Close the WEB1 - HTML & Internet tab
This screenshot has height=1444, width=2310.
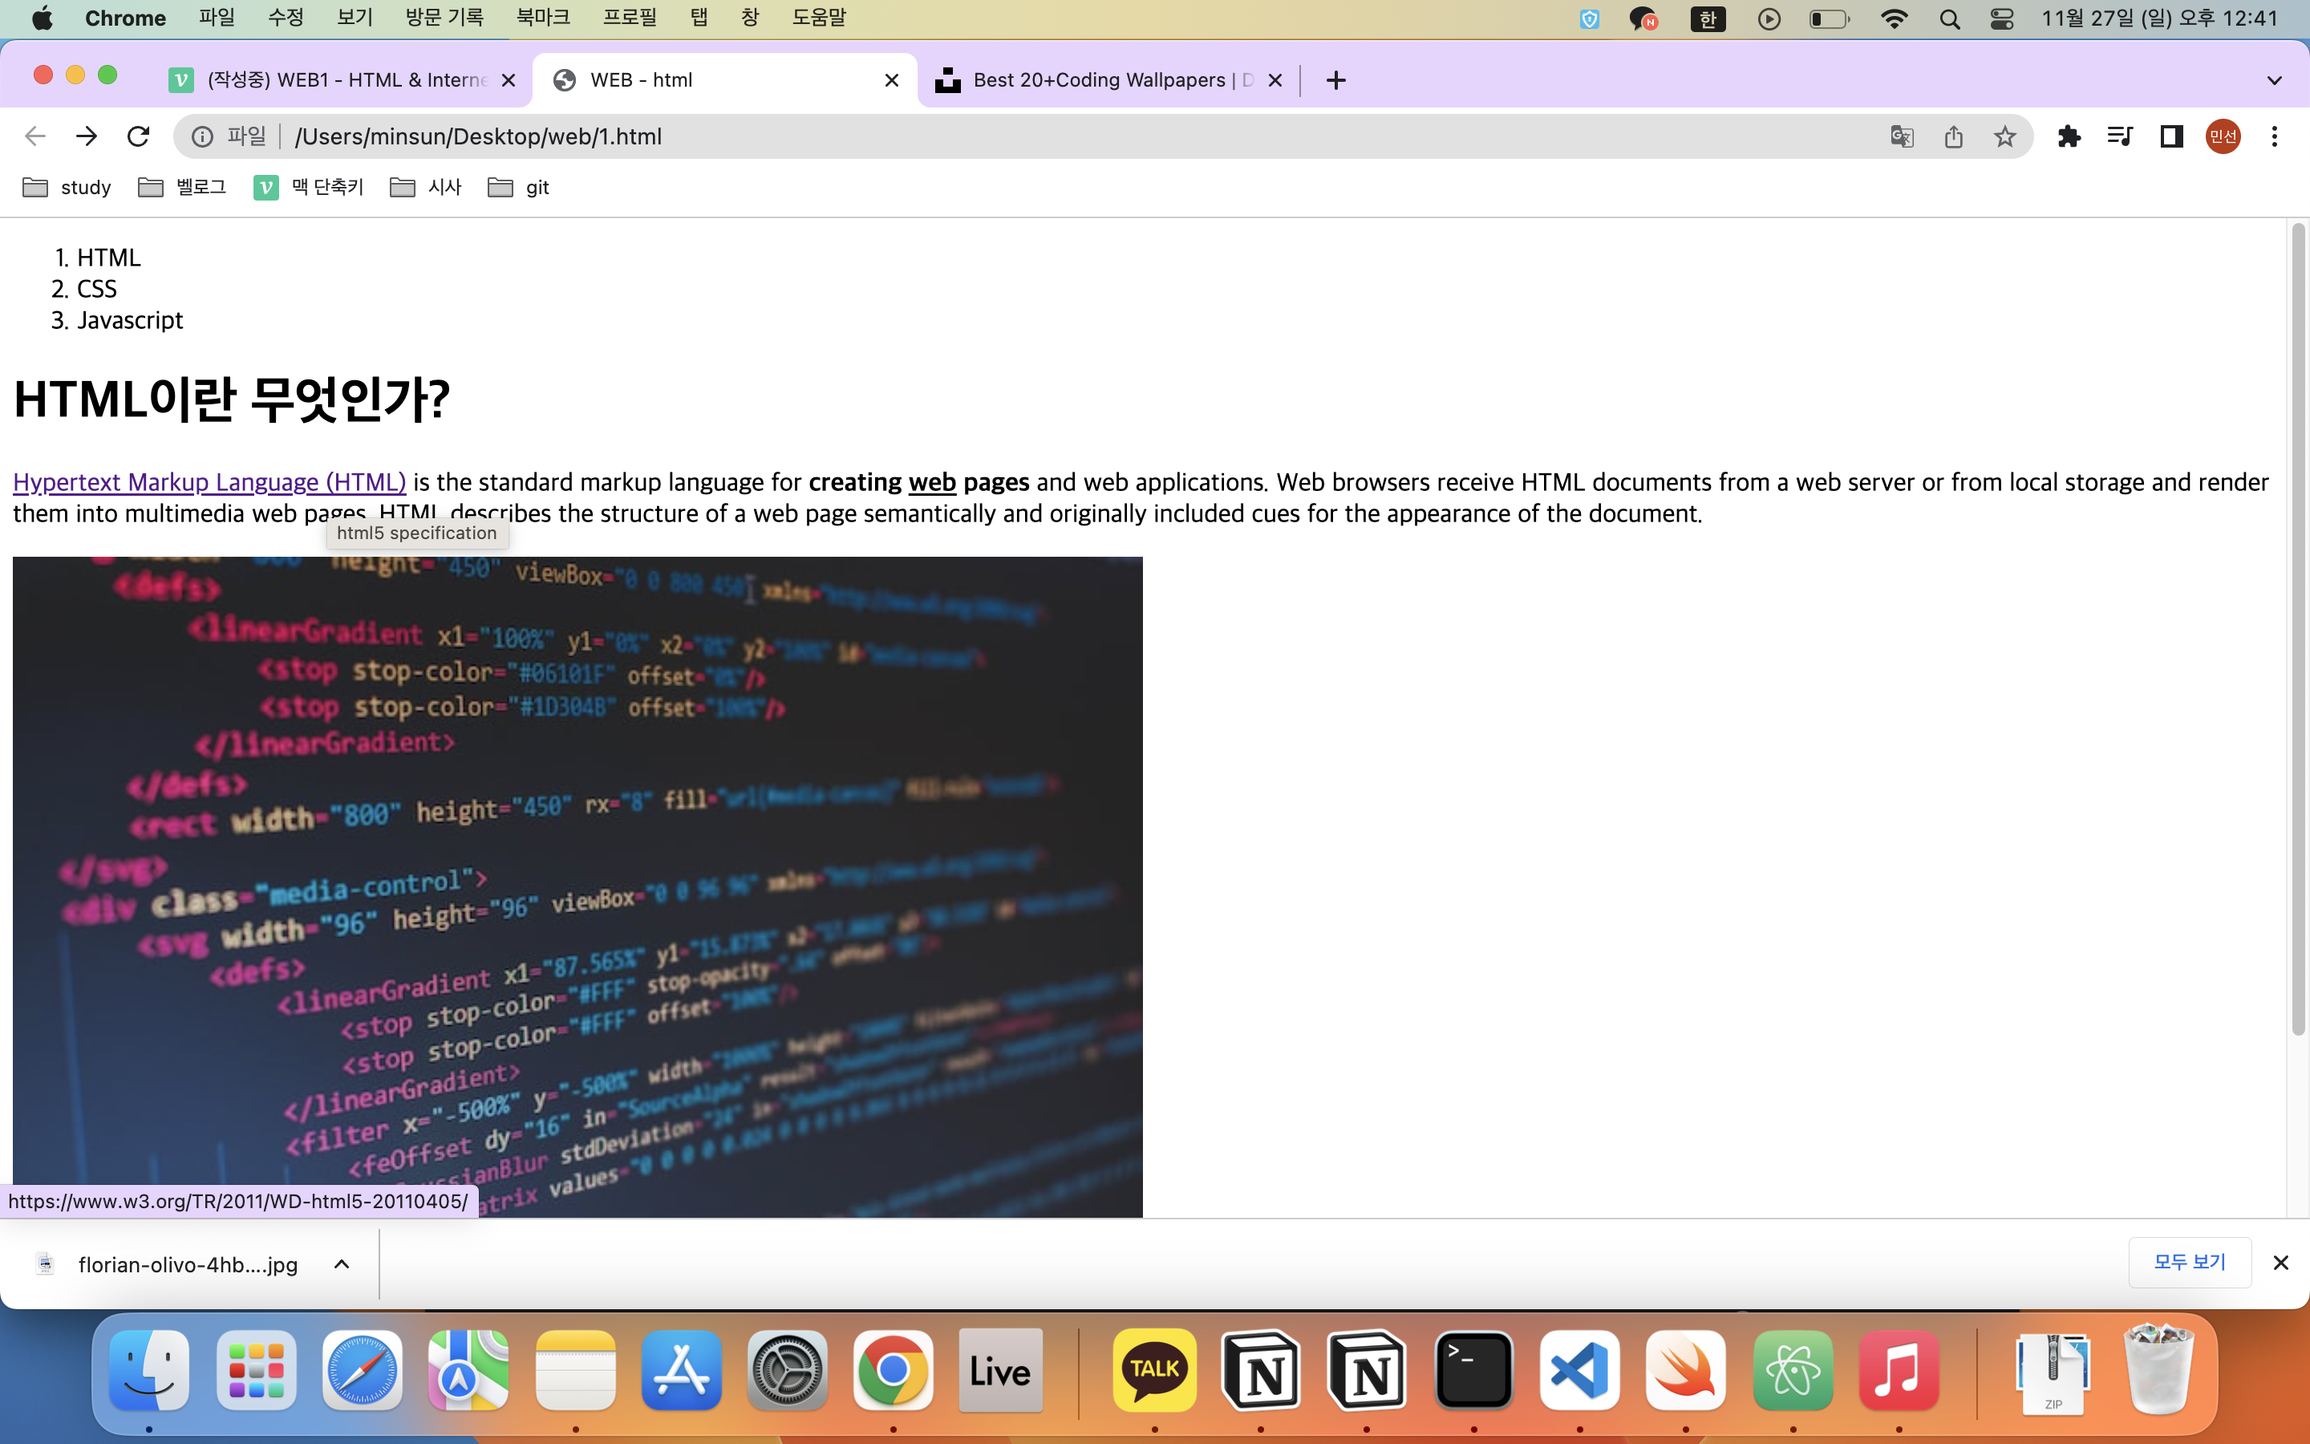[509, 80]
